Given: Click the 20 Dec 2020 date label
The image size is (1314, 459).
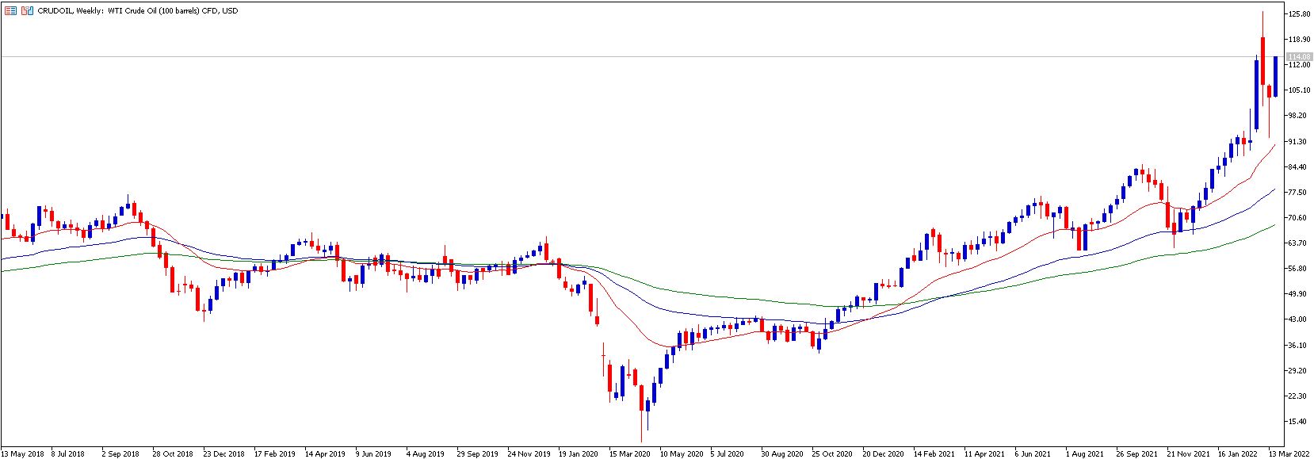Looking at the screenshot, I should pos(884,454).
